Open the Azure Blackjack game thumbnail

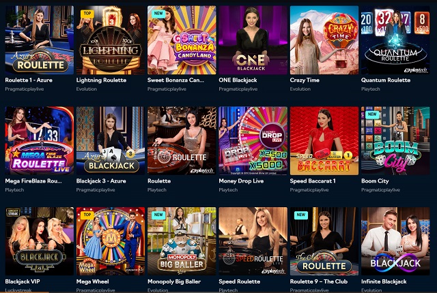[111, 140]
